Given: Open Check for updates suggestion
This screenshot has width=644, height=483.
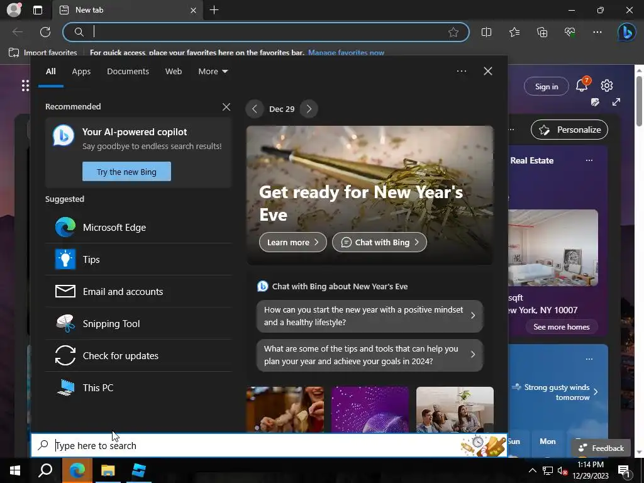Looking at the screenshot, I should coord(139,356).
